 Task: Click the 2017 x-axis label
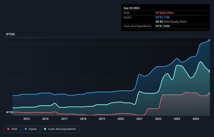[64, 119]
